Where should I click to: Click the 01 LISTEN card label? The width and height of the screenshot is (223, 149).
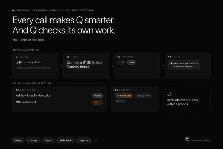pyautogui.click(x=22, y=57)
